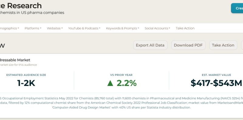Expand the Keywords & Prompts menu
Screen dimensions: 243x120
(122, 28)
